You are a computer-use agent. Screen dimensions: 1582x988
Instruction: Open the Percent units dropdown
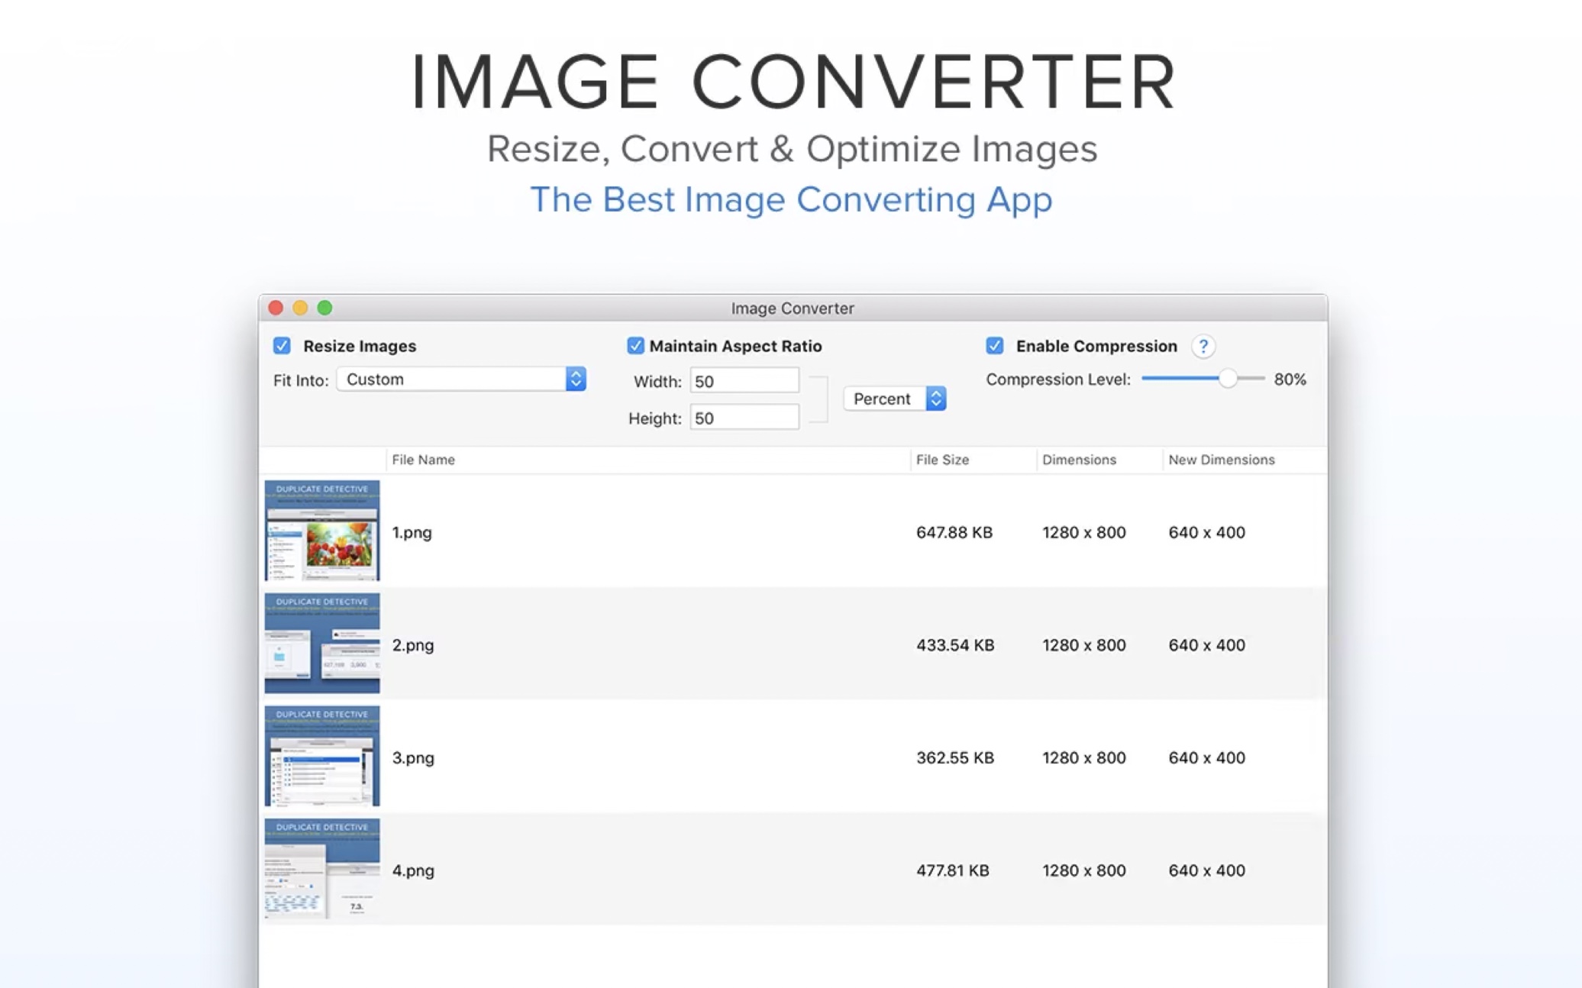[x=895, y=399]
